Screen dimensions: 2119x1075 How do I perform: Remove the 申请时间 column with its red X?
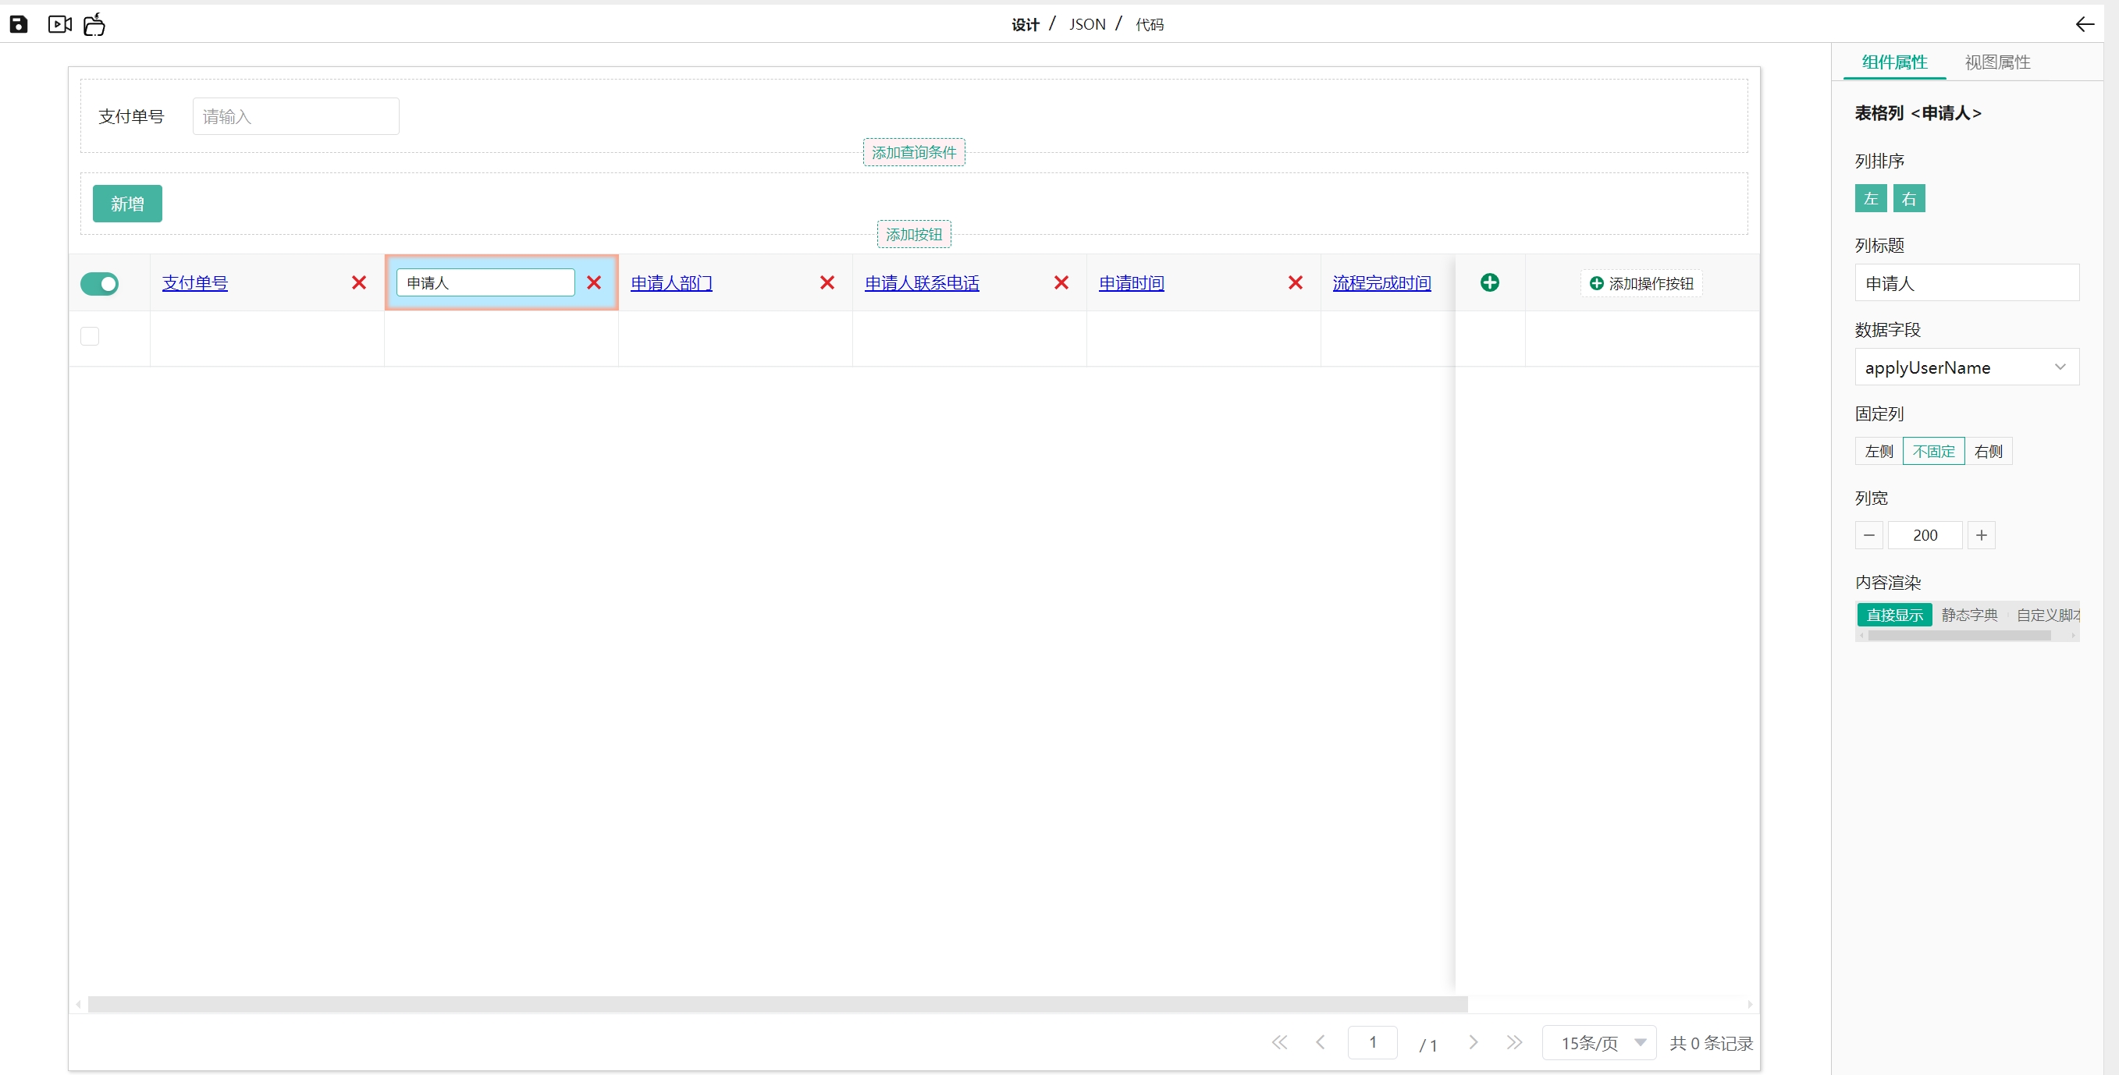point(1295,283)
